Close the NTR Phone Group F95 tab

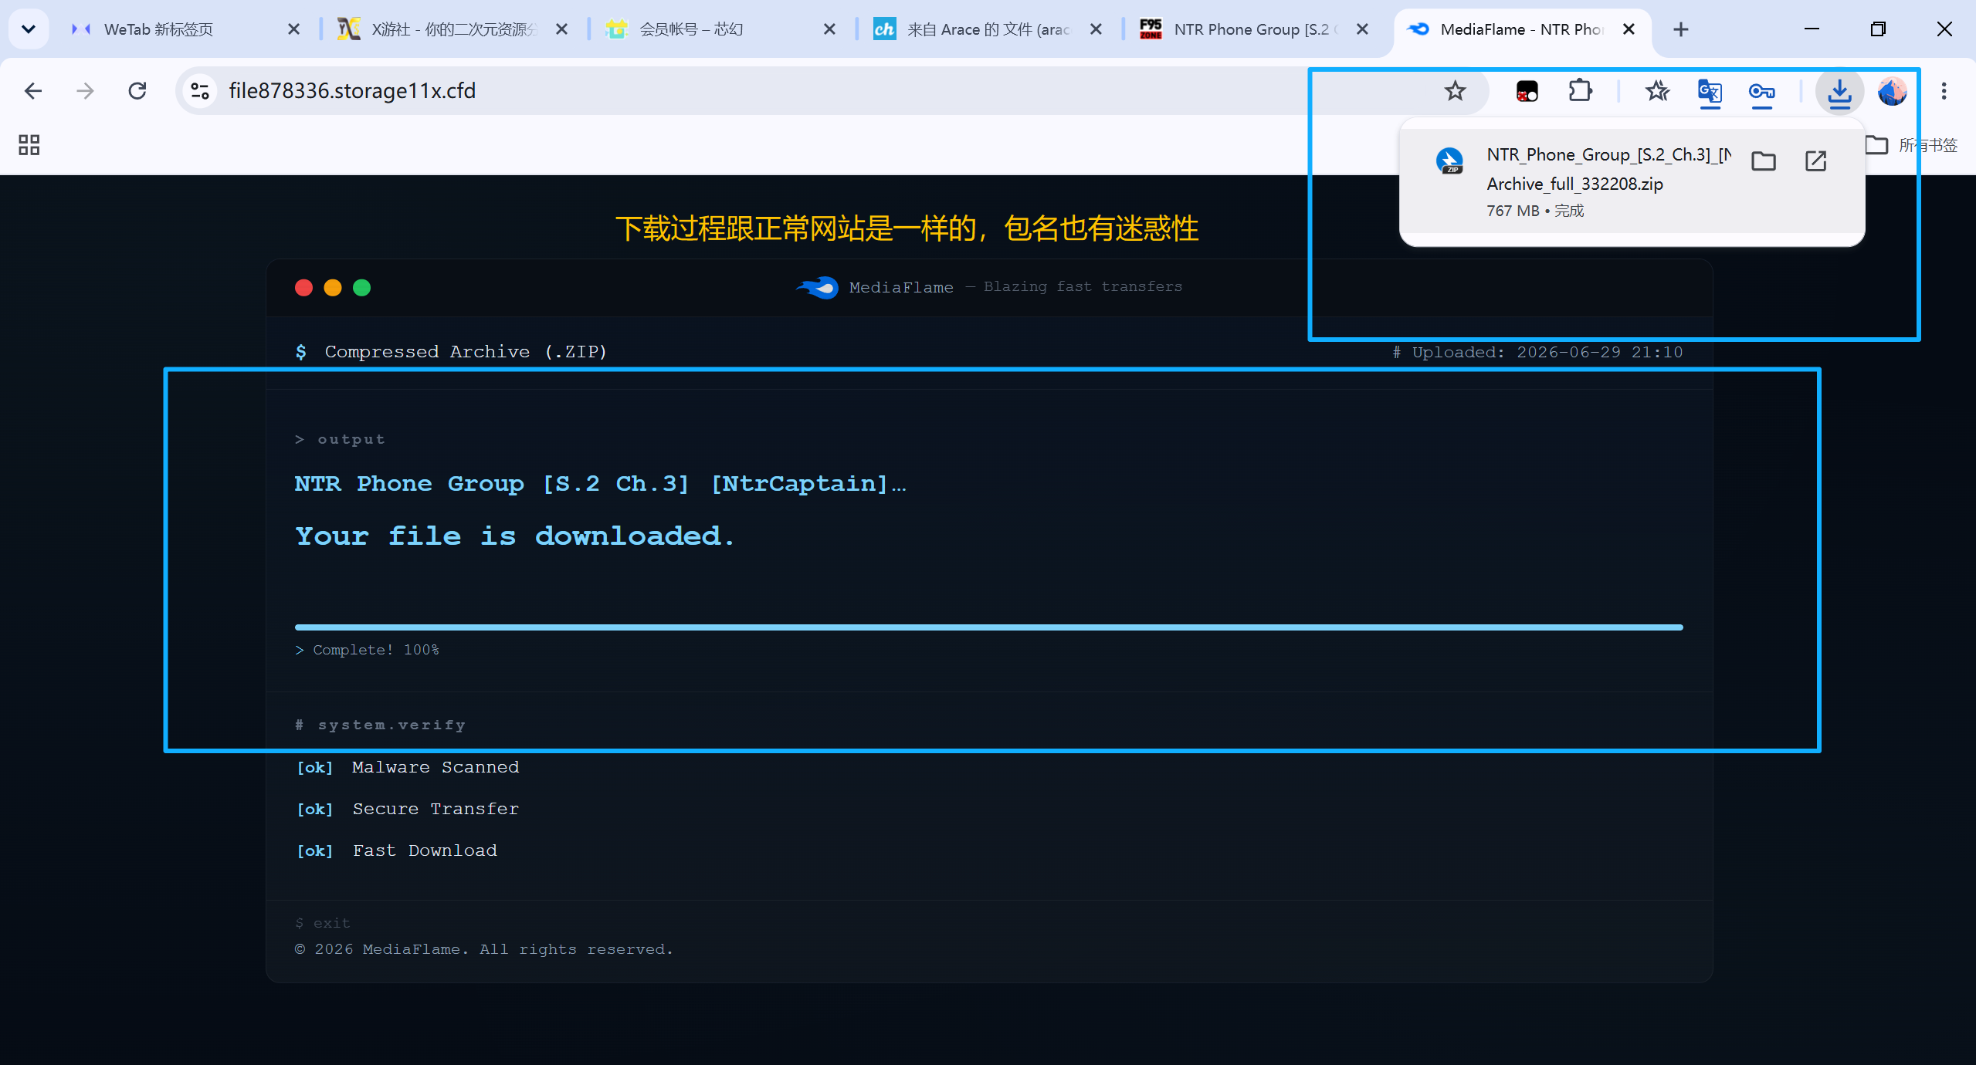pyautogui.click(x=1362, y=29)
